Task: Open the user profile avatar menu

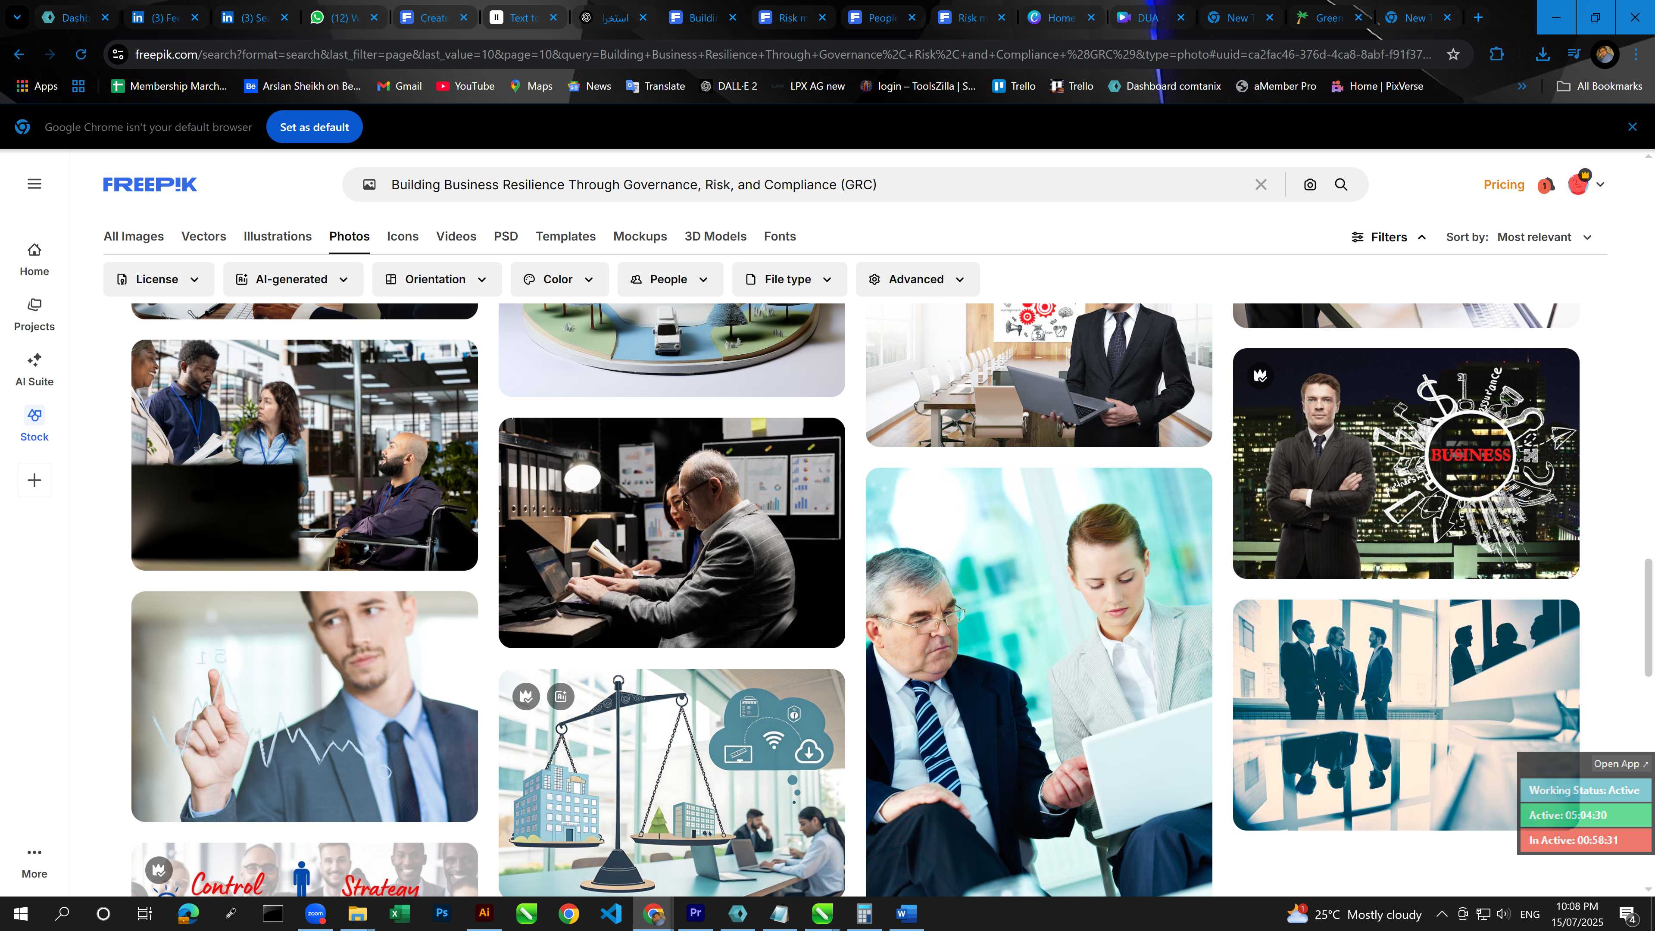Action: point(1586,184)
